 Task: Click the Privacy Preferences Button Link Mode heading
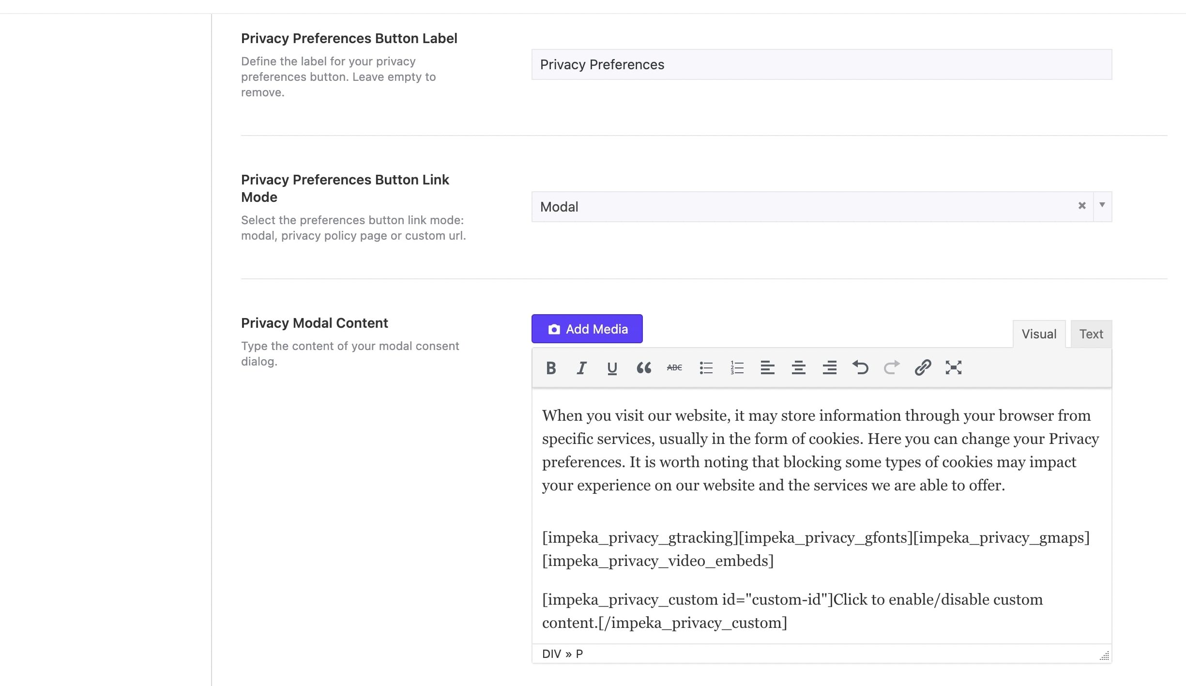coord(345,188)
